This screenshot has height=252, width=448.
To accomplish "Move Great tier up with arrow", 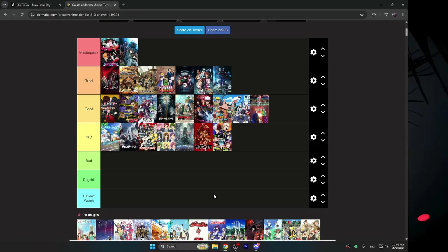I will 323,77.
